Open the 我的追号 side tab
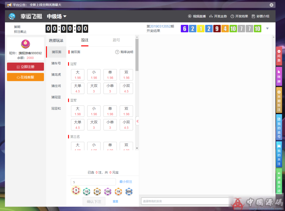Screen dimensions: 285x211 coord(279,127)
